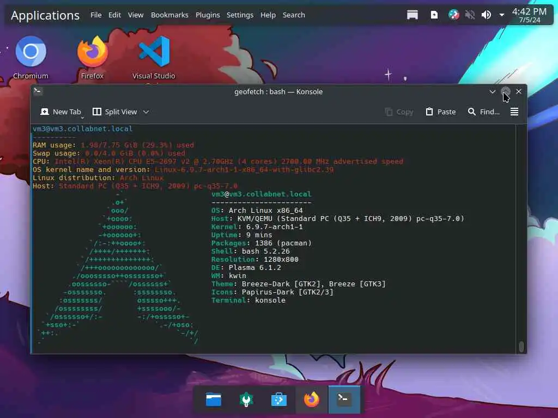Open a New Tab in Konsole
Viewport: 558px width, 418px height.
(x=61, y=112)
